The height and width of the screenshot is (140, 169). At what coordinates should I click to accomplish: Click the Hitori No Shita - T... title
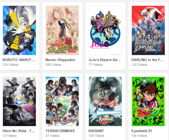[19, 131]
